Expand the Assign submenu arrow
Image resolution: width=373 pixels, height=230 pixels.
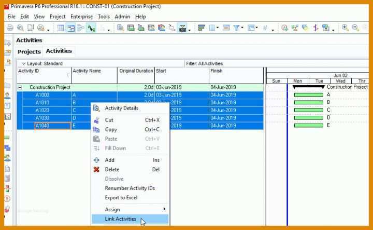pyautogui.click(x=164, y=209)
